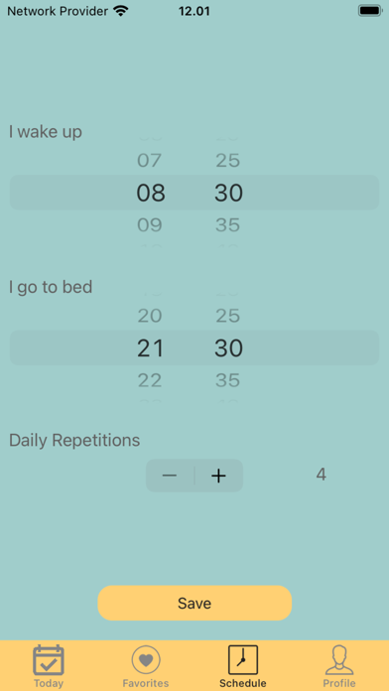Select wake up hour 09
The image size is (389, 691).
[x=149, y=225]
